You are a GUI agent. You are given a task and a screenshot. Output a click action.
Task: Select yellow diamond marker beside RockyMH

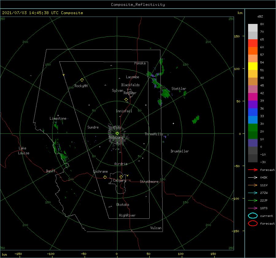click(x=82, y=80)
